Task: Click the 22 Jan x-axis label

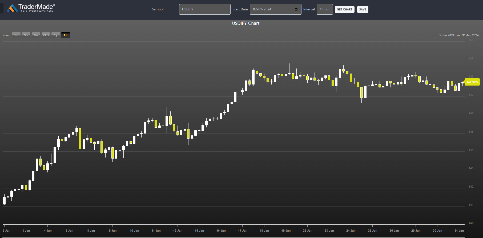Action: [x=307, y=231]
